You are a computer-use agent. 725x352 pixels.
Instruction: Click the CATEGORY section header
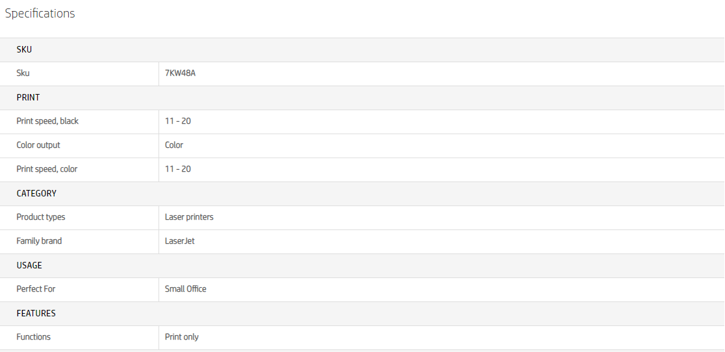click(x=36, y=193)
